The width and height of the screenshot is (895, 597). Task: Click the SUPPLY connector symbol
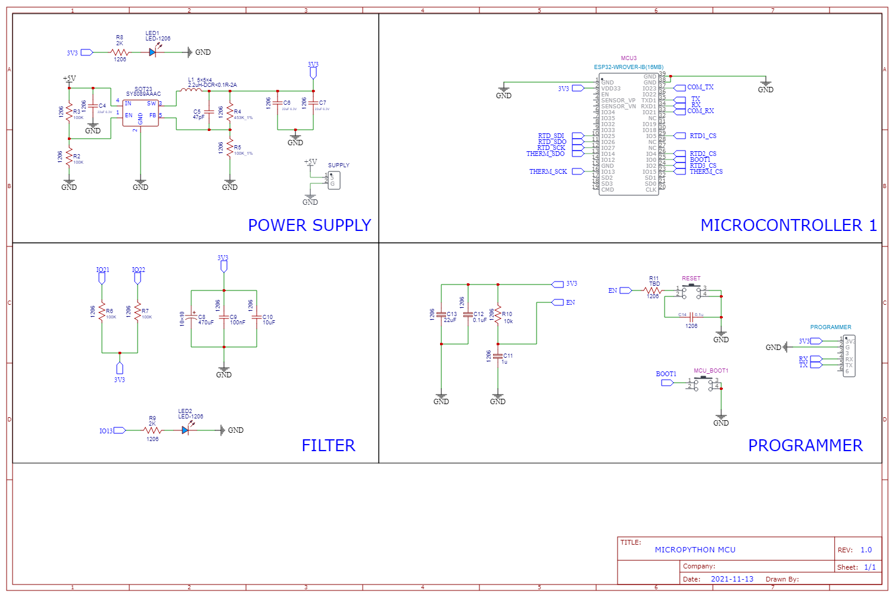(334, 180)
